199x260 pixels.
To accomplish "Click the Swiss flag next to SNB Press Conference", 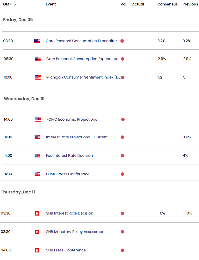I will point(37,250).
